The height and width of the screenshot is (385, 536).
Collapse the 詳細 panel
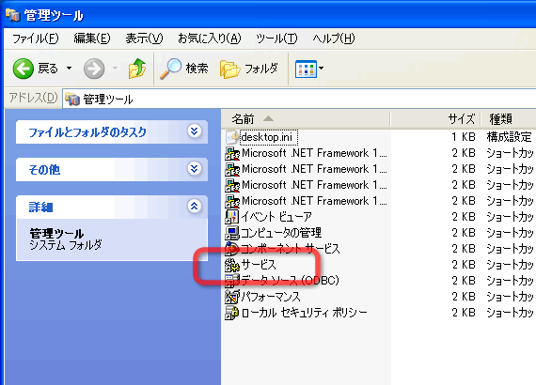(x=194, y=206)
